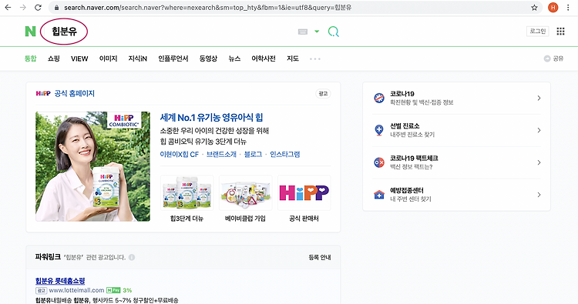Image resolution: width=578 pixels, height=304 pixels.
Task: Open the VIEW tab
Action: tap(79, 58)
